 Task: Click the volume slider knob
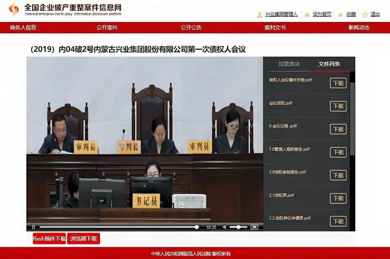(238, 227)
